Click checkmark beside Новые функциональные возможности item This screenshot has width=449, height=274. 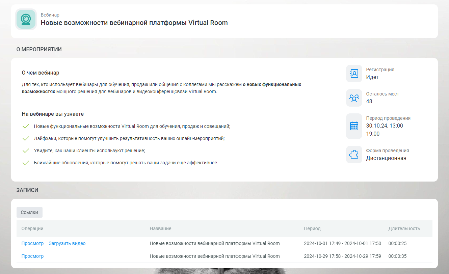tap(26, 127)
